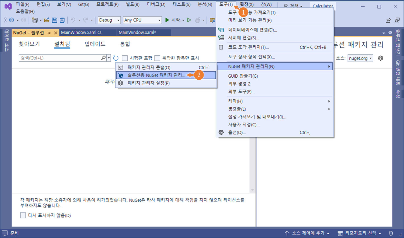Click the navigate backward arrow icon
This screenshot has width=404, height=238.
click(x=11, y=20)
